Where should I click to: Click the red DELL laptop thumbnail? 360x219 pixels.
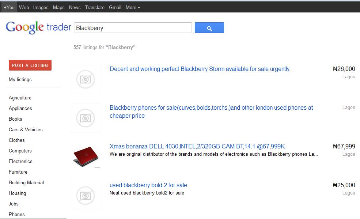[x=85, y=156]
